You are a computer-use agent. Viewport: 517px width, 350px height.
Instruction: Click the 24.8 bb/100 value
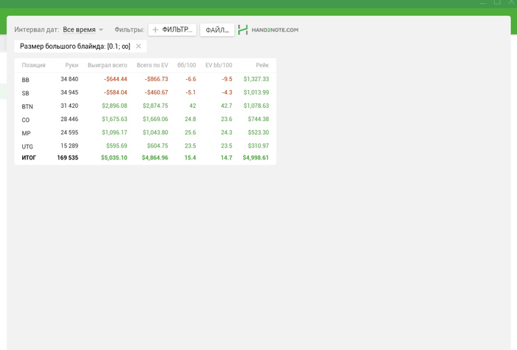point(191,119)
